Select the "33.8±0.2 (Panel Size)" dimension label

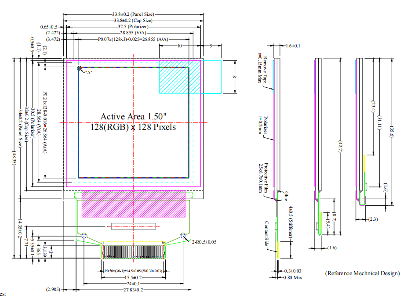134,14
